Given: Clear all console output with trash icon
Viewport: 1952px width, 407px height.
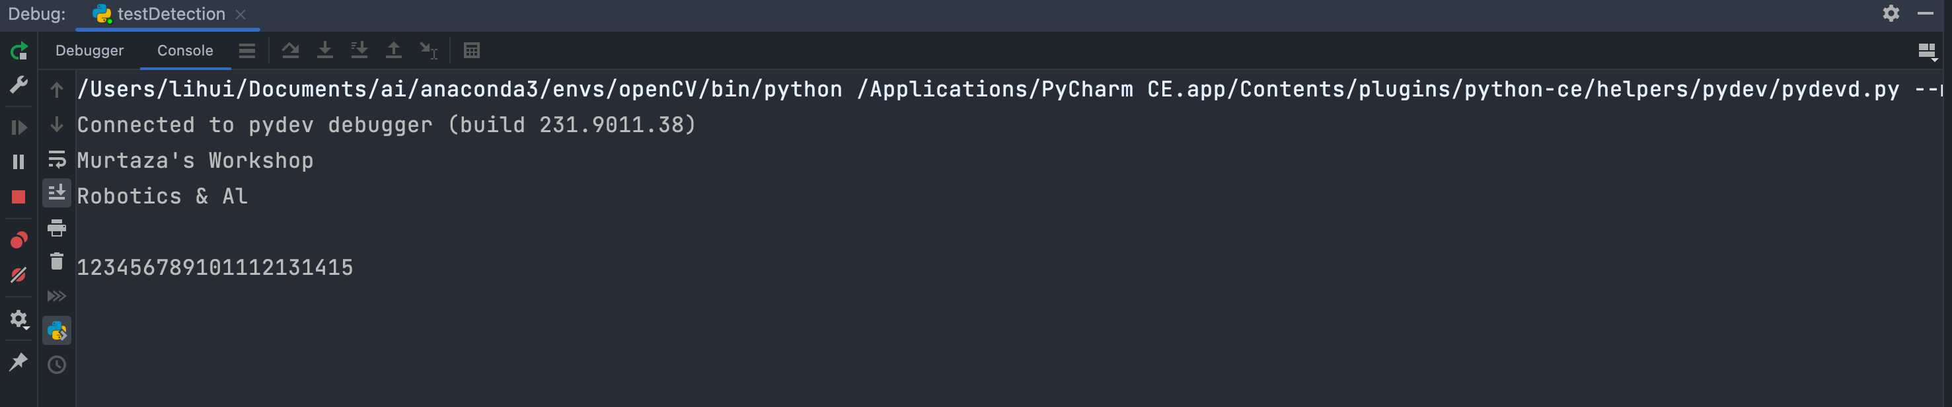Looking at the screenshot, I should 57,262.
